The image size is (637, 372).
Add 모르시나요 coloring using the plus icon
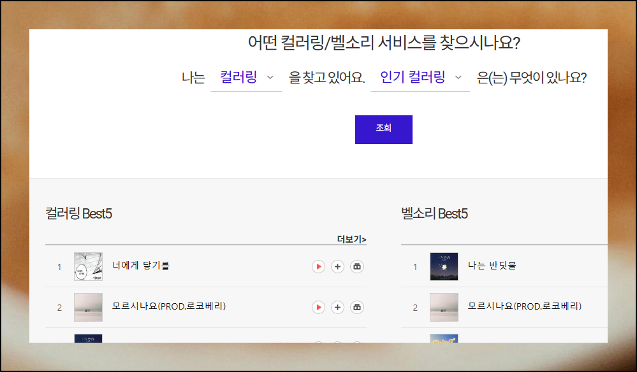(x=337, y=307)
